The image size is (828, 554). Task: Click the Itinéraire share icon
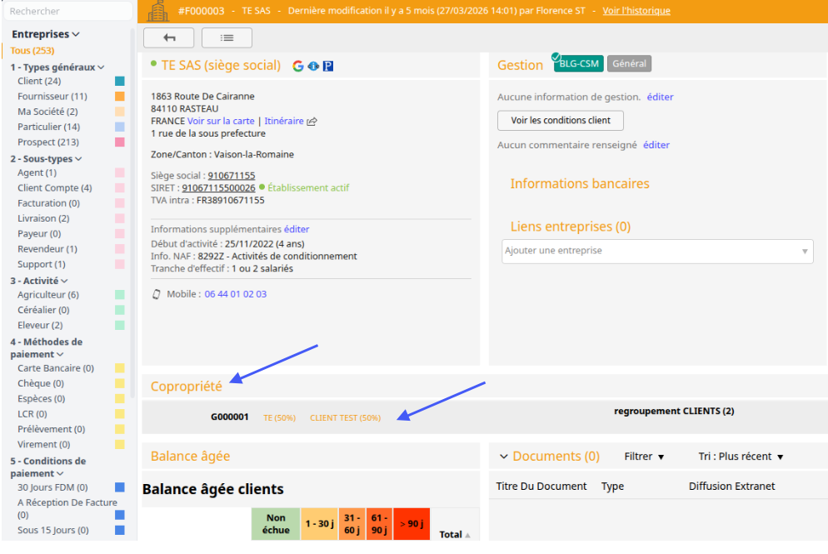coord(312,122)
